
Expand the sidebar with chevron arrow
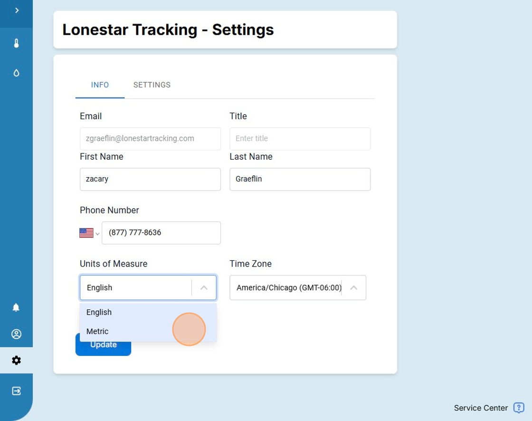click(17, 10)
